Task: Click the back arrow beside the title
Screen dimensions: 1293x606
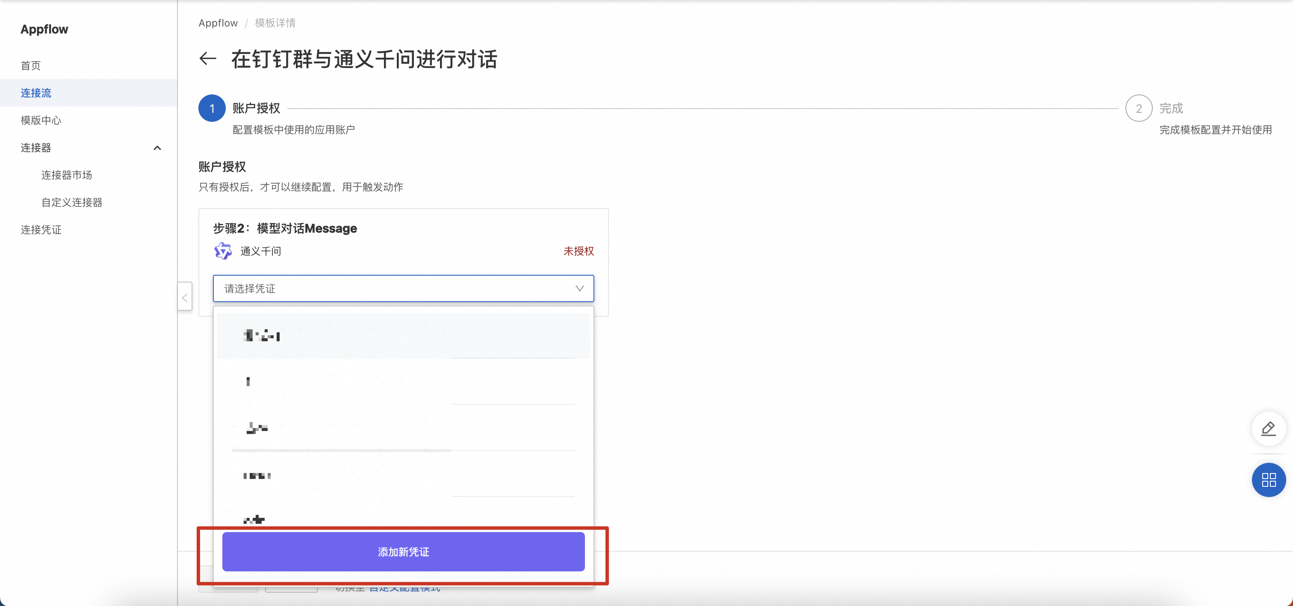Action: (208, 59)
